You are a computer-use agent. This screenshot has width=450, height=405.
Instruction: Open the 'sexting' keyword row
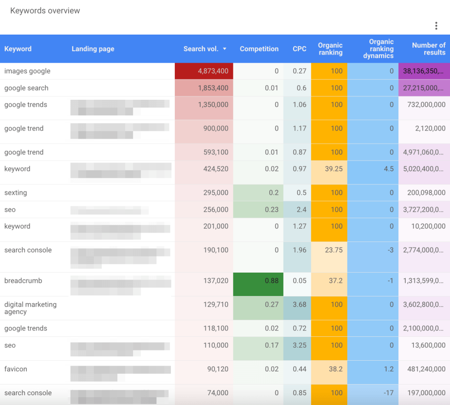click(x=16, y=192)
